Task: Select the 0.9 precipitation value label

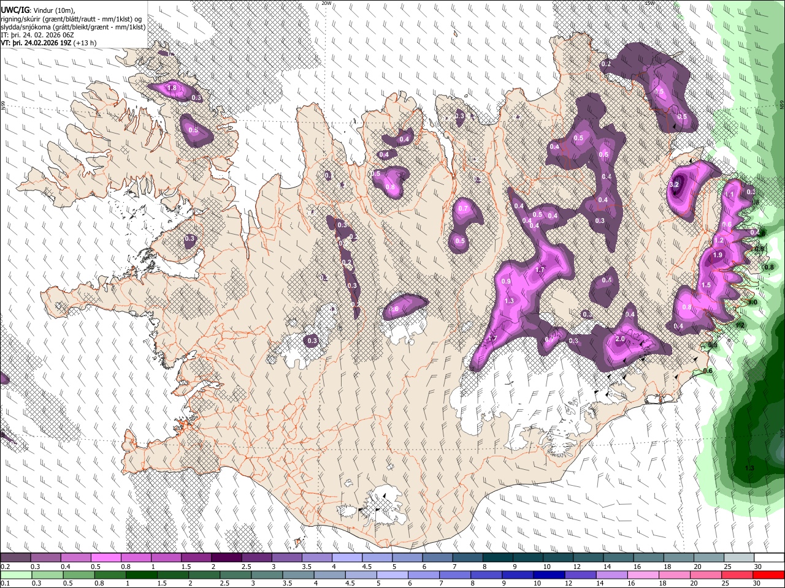Action: [507, 281]
